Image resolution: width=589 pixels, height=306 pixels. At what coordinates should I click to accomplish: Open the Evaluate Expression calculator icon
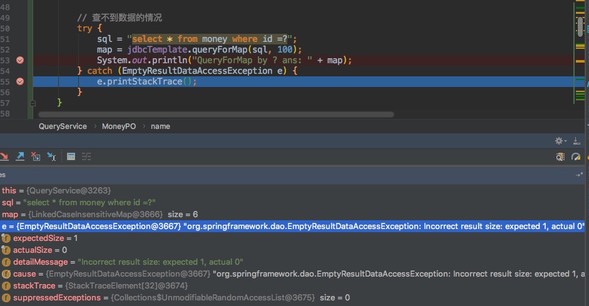tap(71, 156)
